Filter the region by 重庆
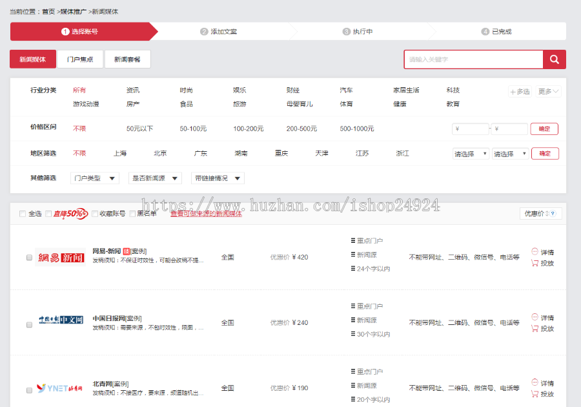This screenshot has width=581, height=407. [x=281, y=153]
